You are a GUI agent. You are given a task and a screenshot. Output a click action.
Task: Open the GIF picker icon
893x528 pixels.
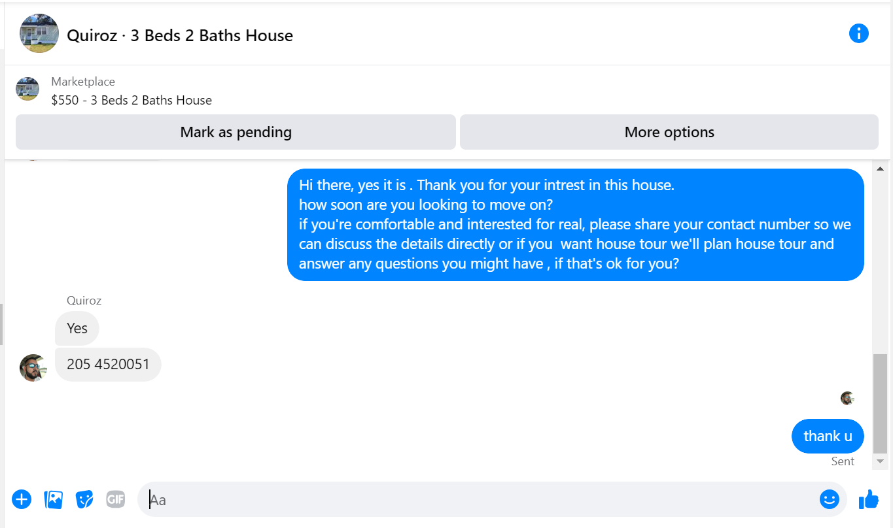pos(116,499)
